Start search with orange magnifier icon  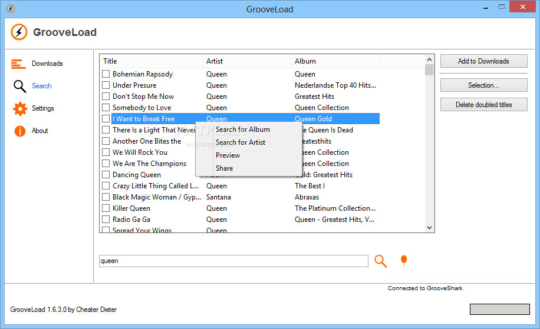pyautogui.click(x=381, y=261)
